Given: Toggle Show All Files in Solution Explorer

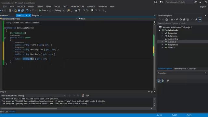Looking at the screenshot, I should pyautogui.click(x=188, y=19).
